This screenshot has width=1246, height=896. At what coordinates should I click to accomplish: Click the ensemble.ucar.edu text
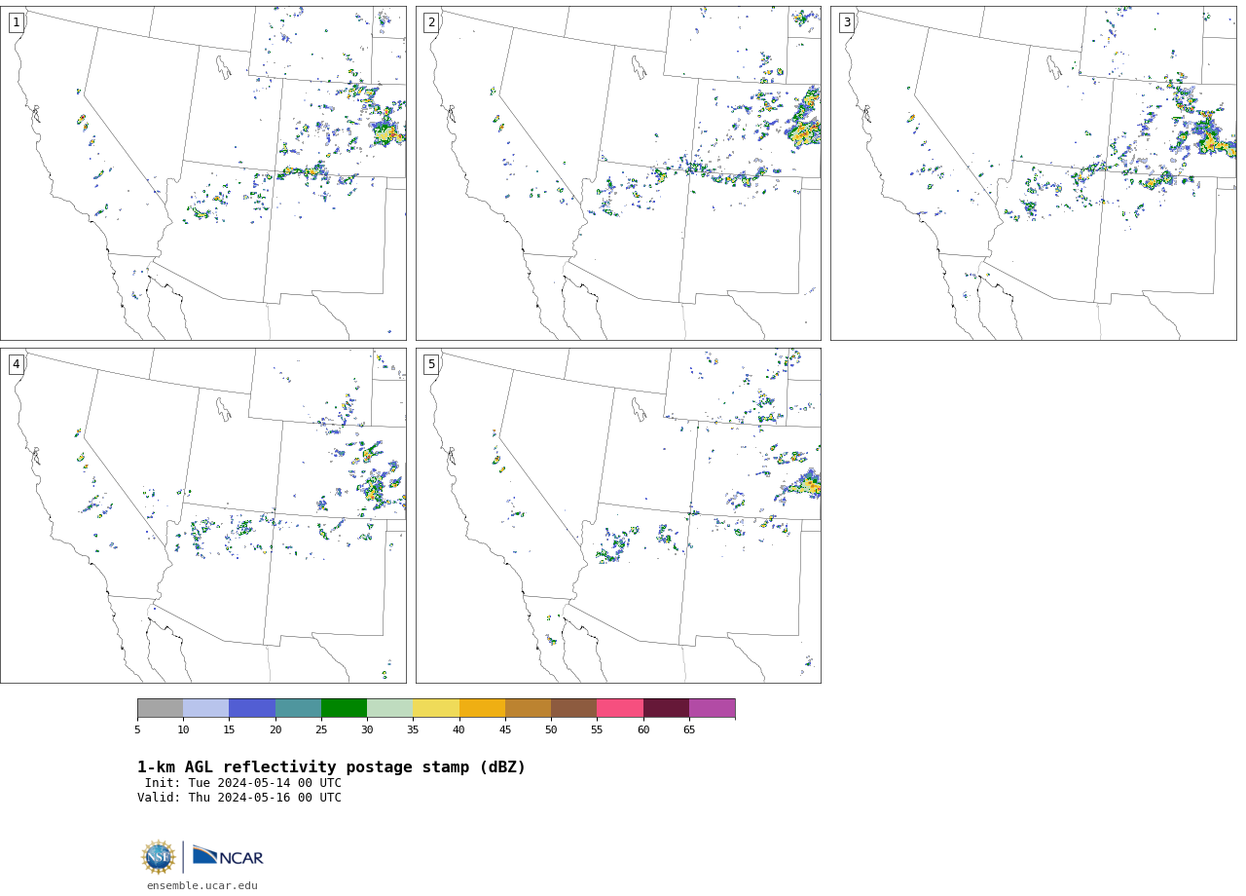(202, 886)
